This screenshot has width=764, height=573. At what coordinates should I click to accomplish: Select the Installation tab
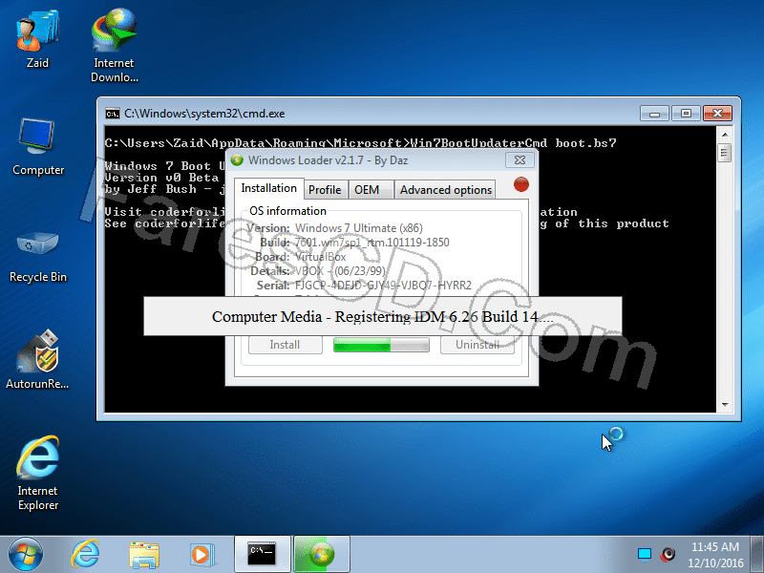[x=268, y=188]
